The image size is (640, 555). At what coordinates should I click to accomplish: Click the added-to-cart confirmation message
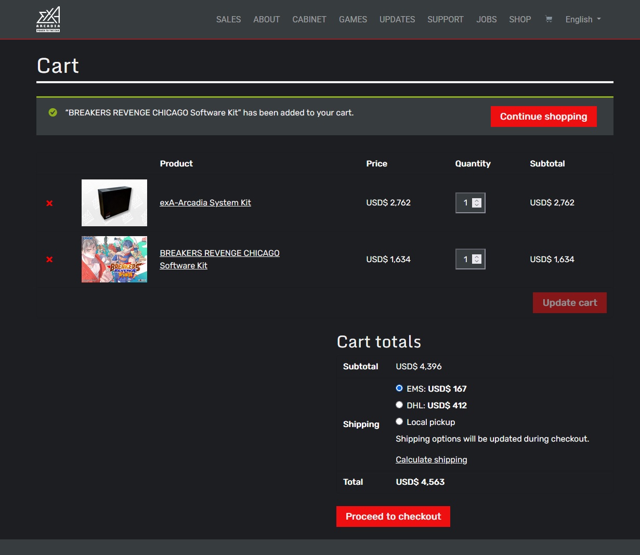[210, 113]
